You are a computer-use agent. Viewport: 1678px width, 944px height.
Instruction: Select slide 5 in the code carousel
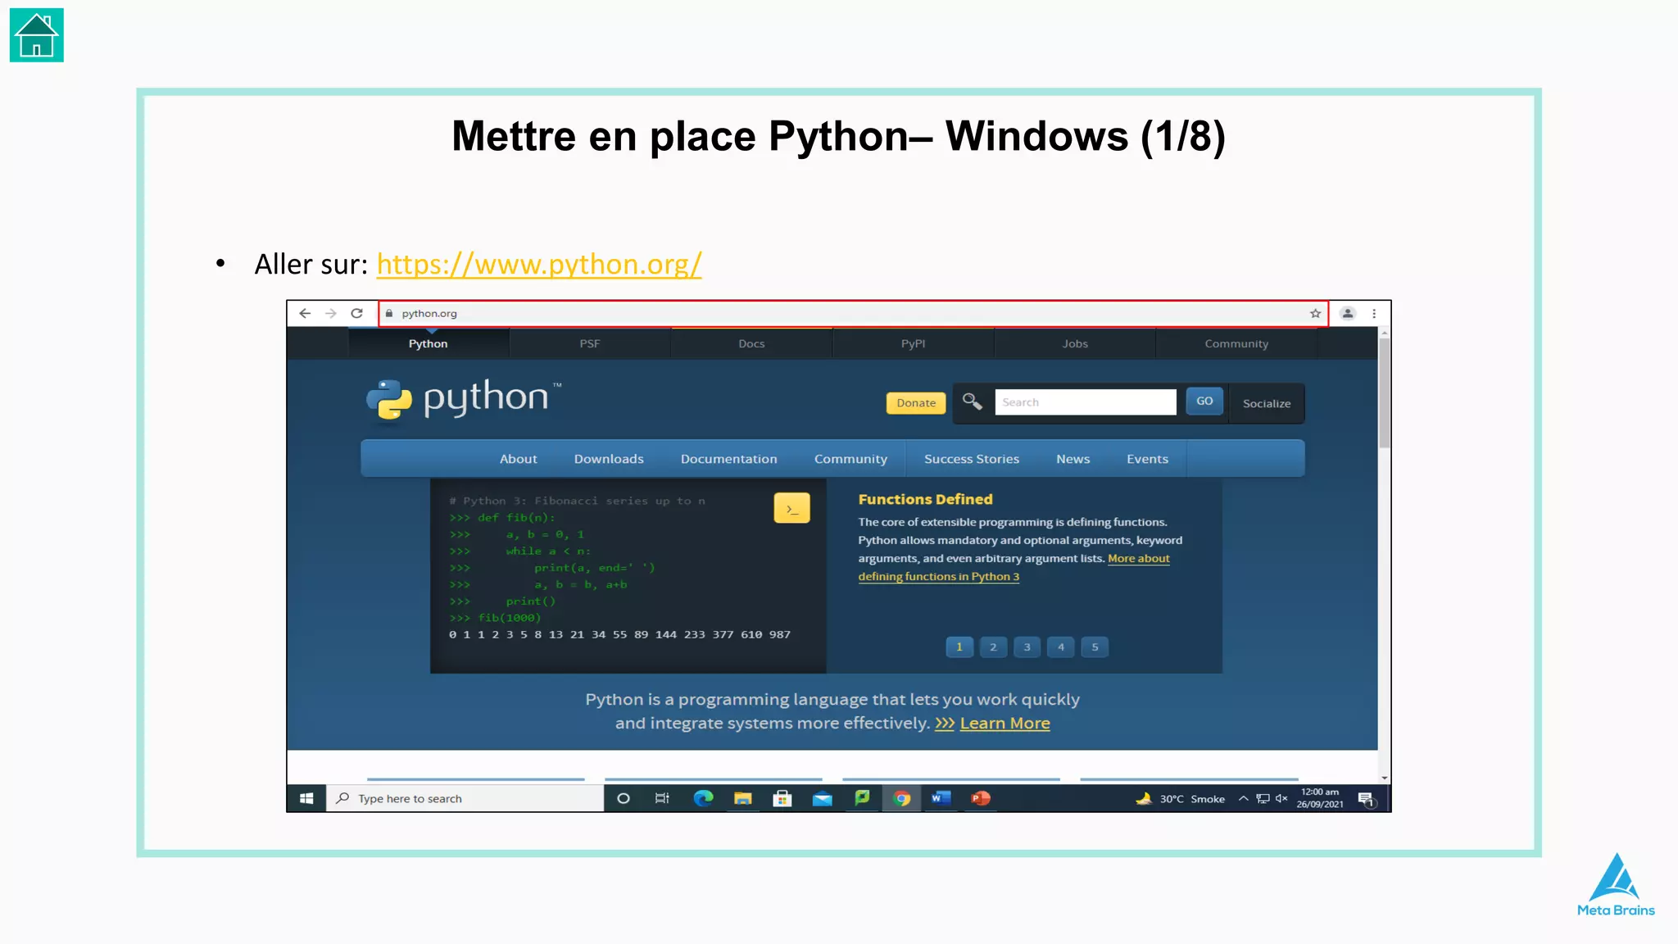(1095, 647)
